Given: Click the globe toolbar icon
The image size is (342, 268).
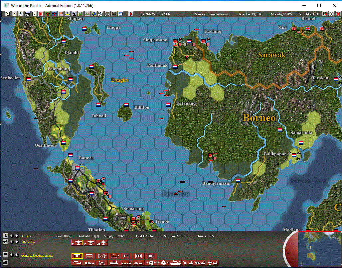Looking at the screenshot, I should pos(94,14).
